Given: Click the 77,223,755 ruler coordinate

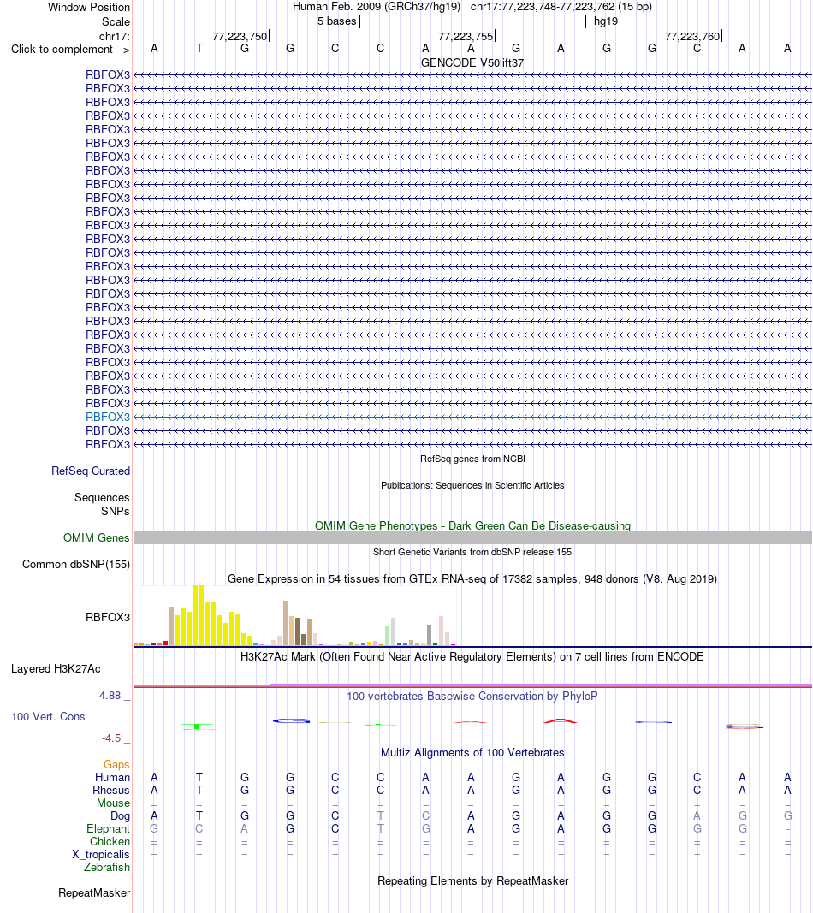Looking at the screenshot, I should point(466,36).
